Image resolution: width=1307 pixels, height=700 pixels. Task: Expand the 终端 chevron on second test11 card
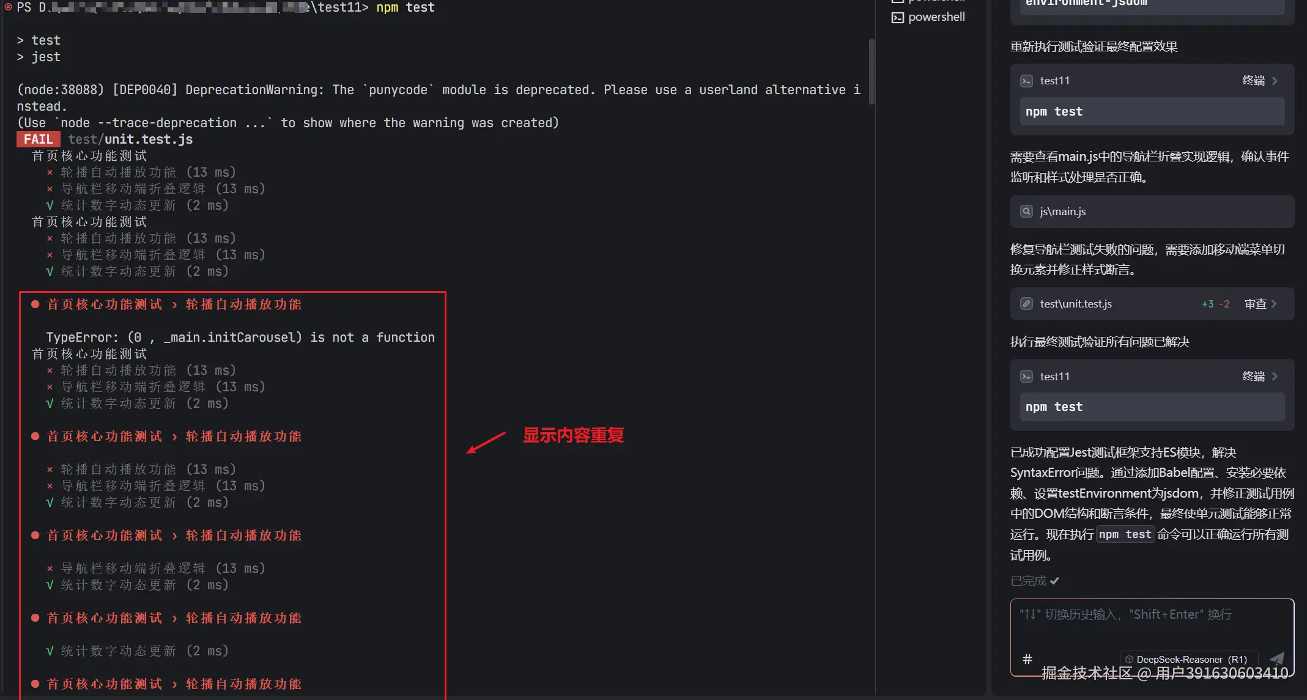point(1275,377)
